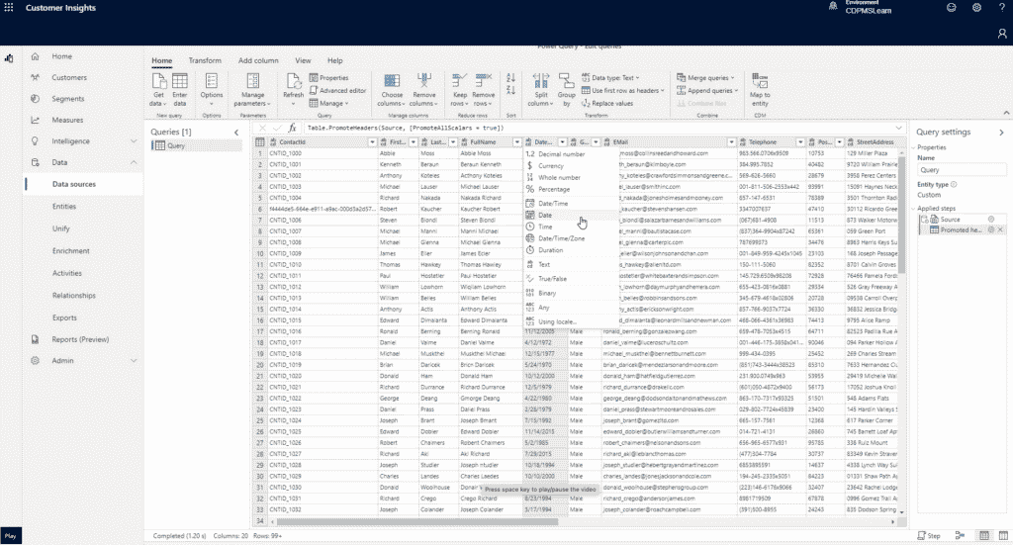This screenshot has height=545, width=1013.
Task: Choose Decimal number data type
Action: point(569,154)
